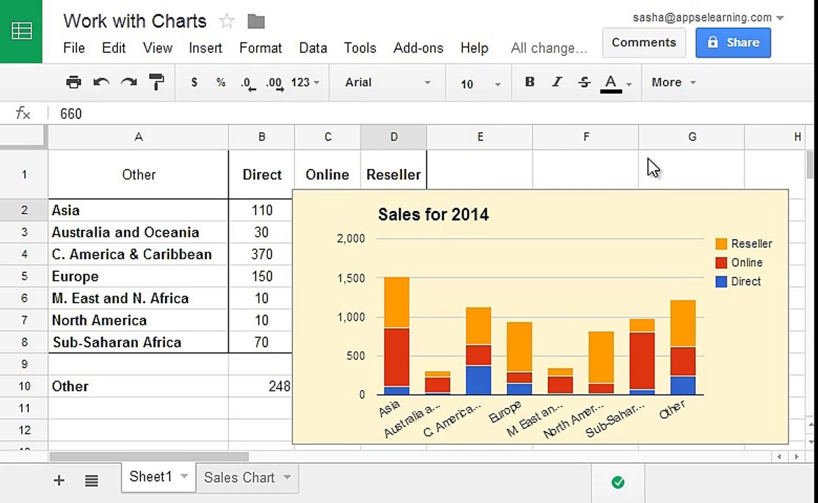The height and width of the screenshot is (503, 818).
Task: Redo the last action
Action: click(x=129, y=82)
